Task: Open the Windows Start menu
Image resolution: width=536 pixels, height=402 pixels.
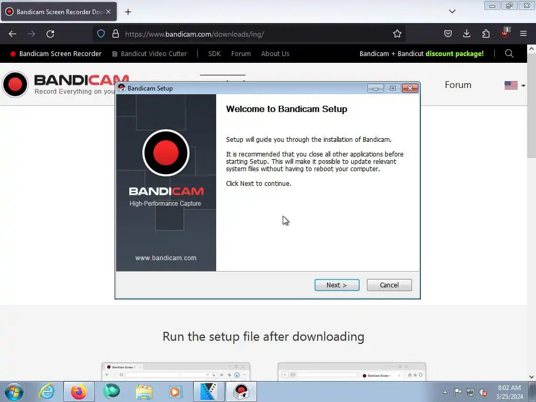Action: 14,392
